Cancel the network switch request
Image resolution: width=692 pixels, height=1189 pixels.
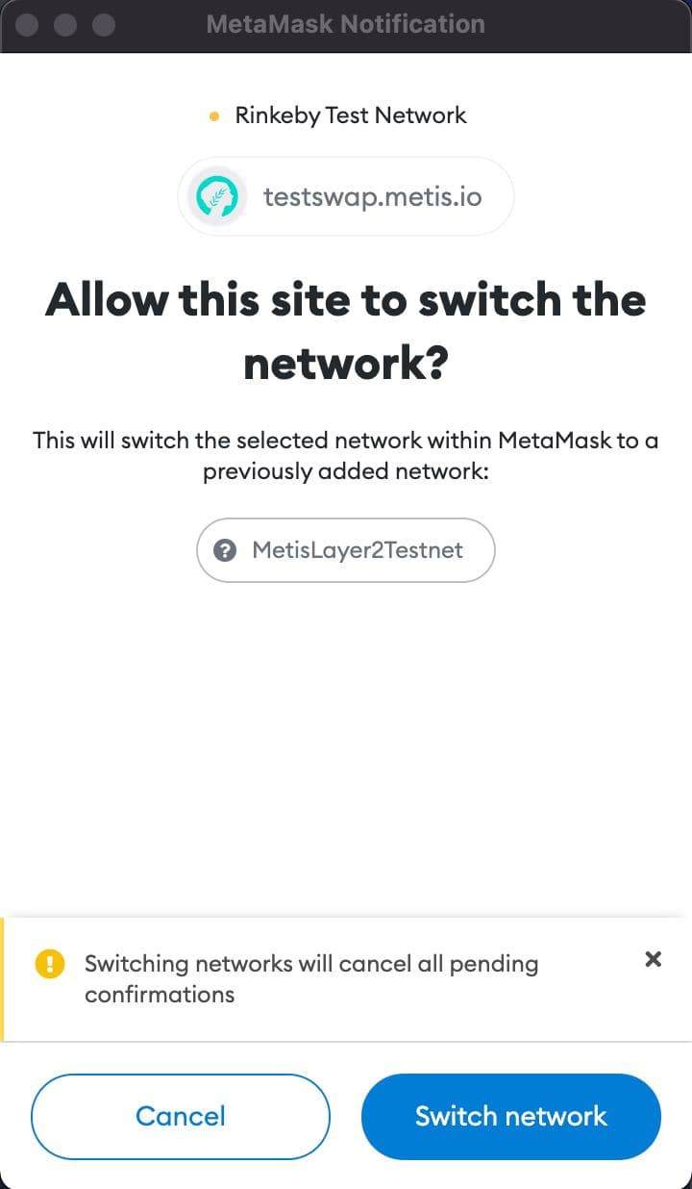tap(181, 1116)
